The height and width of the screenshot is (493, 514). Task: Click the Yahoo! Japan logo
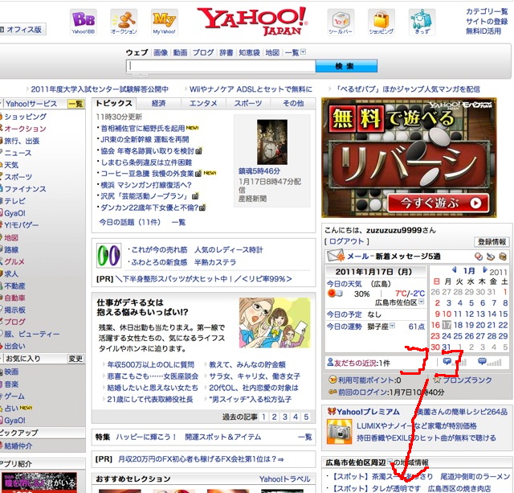[x=252, y=22]
